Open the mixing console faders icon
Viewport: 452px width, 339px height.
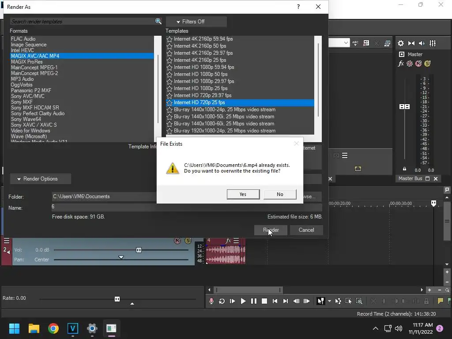(433, 43)
